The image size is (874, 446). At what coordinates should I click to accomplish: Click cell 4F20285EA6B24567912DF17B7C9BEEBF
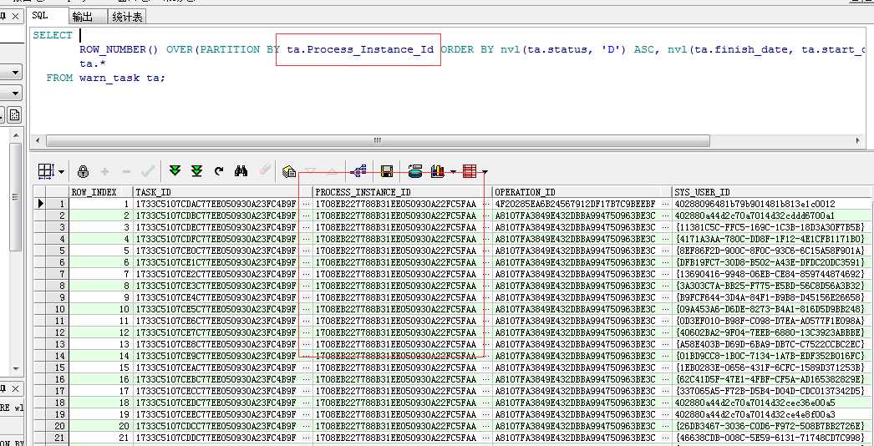click(x=575, y=204)
